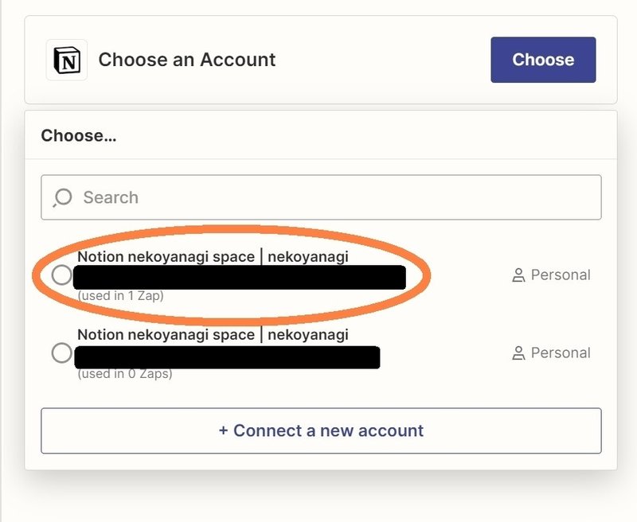
Task: Select radio for account used in 1 Zap
Action: (62, 275)
